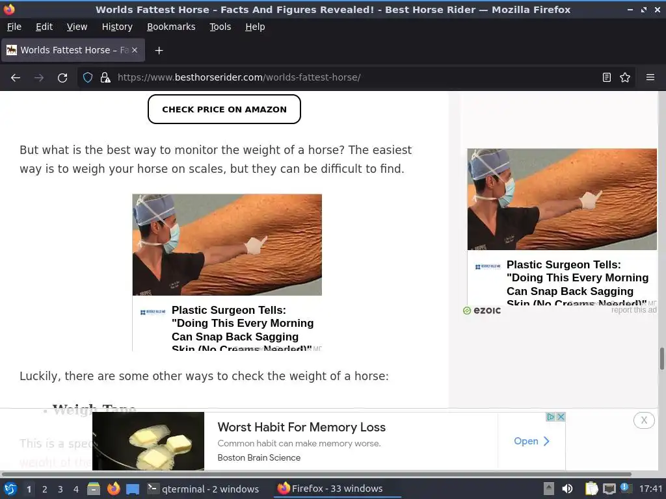Open qterminal 2 windows taskbar entry
Viewport: 666px width, 499px height.
[203, 489]
